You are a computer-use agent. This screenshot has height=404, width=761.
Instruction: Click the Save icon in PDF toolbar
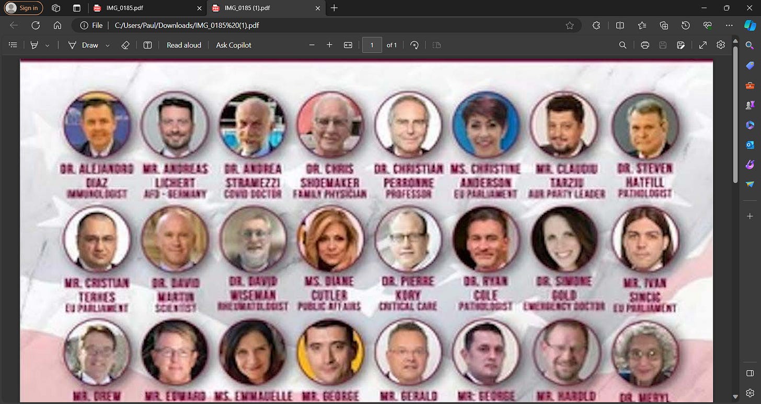tap(663, 45)
